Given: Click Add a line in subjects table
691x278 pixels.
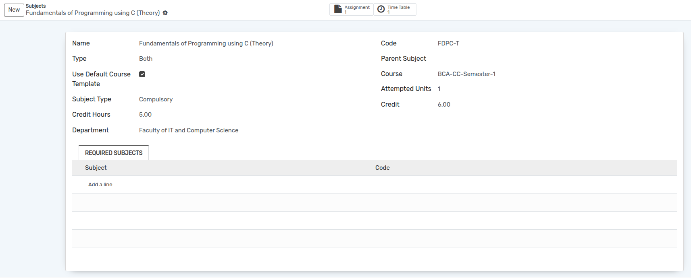Looking at the screenshot, I should click(x=100, y=185).
